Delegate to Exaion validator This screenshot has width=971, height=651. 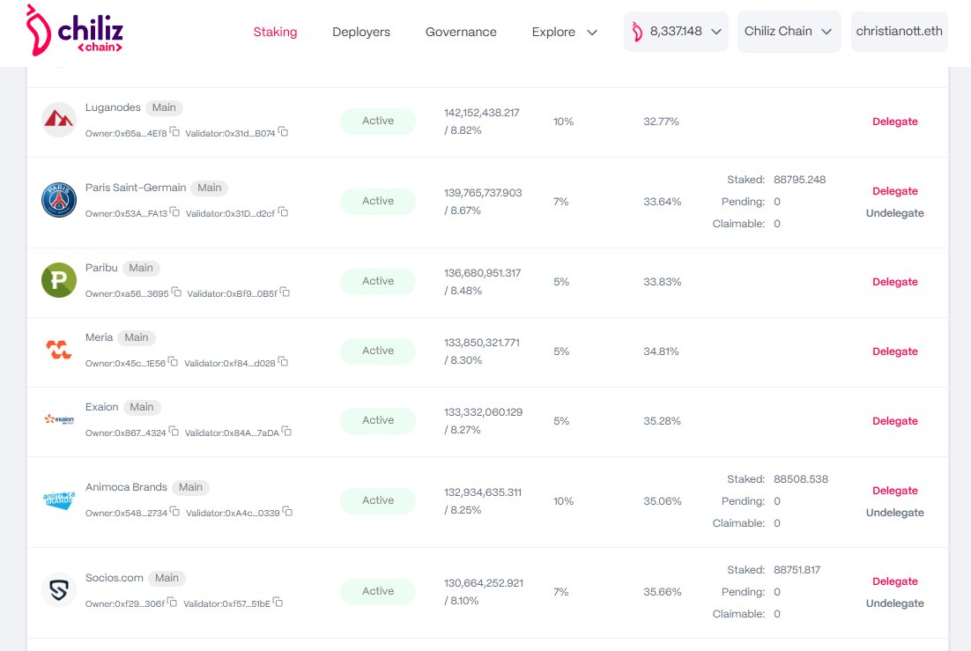[x=895, y=420]
